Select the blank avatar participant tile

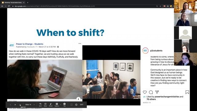[x=185, y=33]
